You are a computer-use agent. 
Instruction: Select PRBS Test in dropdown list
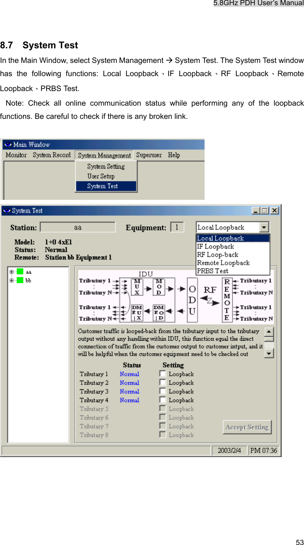[x=233, y=271]
